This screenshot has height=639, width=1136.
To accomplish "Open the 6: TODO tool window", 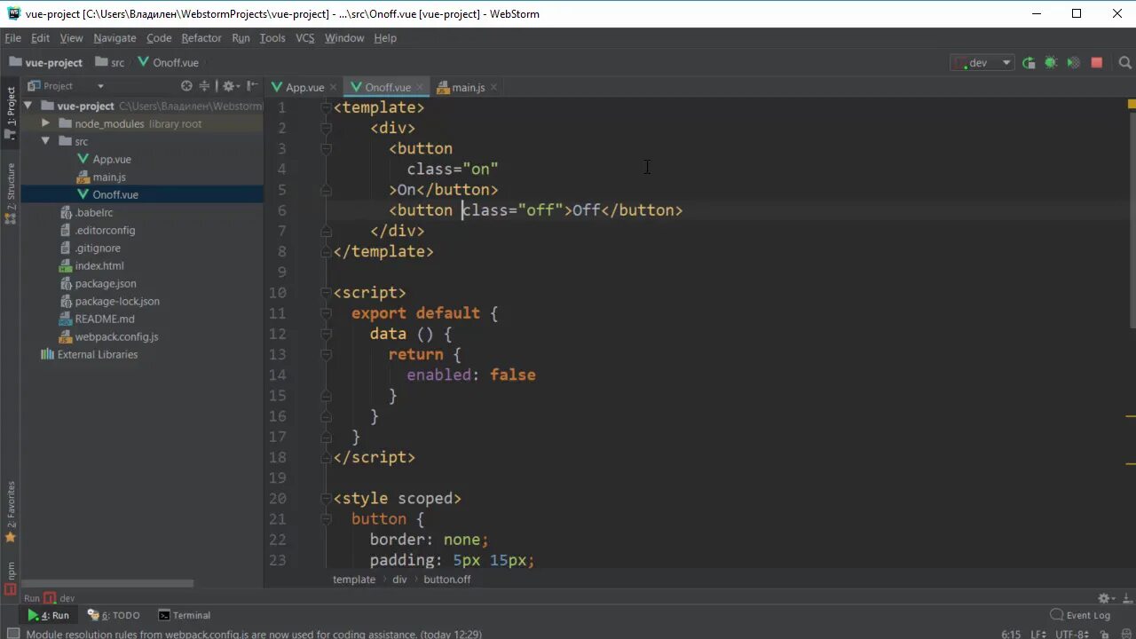I will tap(113, 615).
